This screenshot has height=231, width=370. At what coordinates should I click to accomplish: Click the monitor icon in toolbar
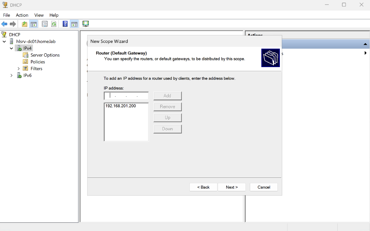click(86, 24)
